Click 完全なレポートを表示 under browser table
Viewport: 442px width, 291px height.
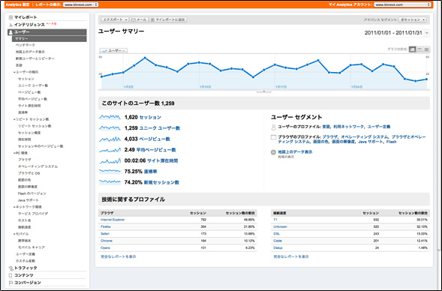tap(119, 256)
